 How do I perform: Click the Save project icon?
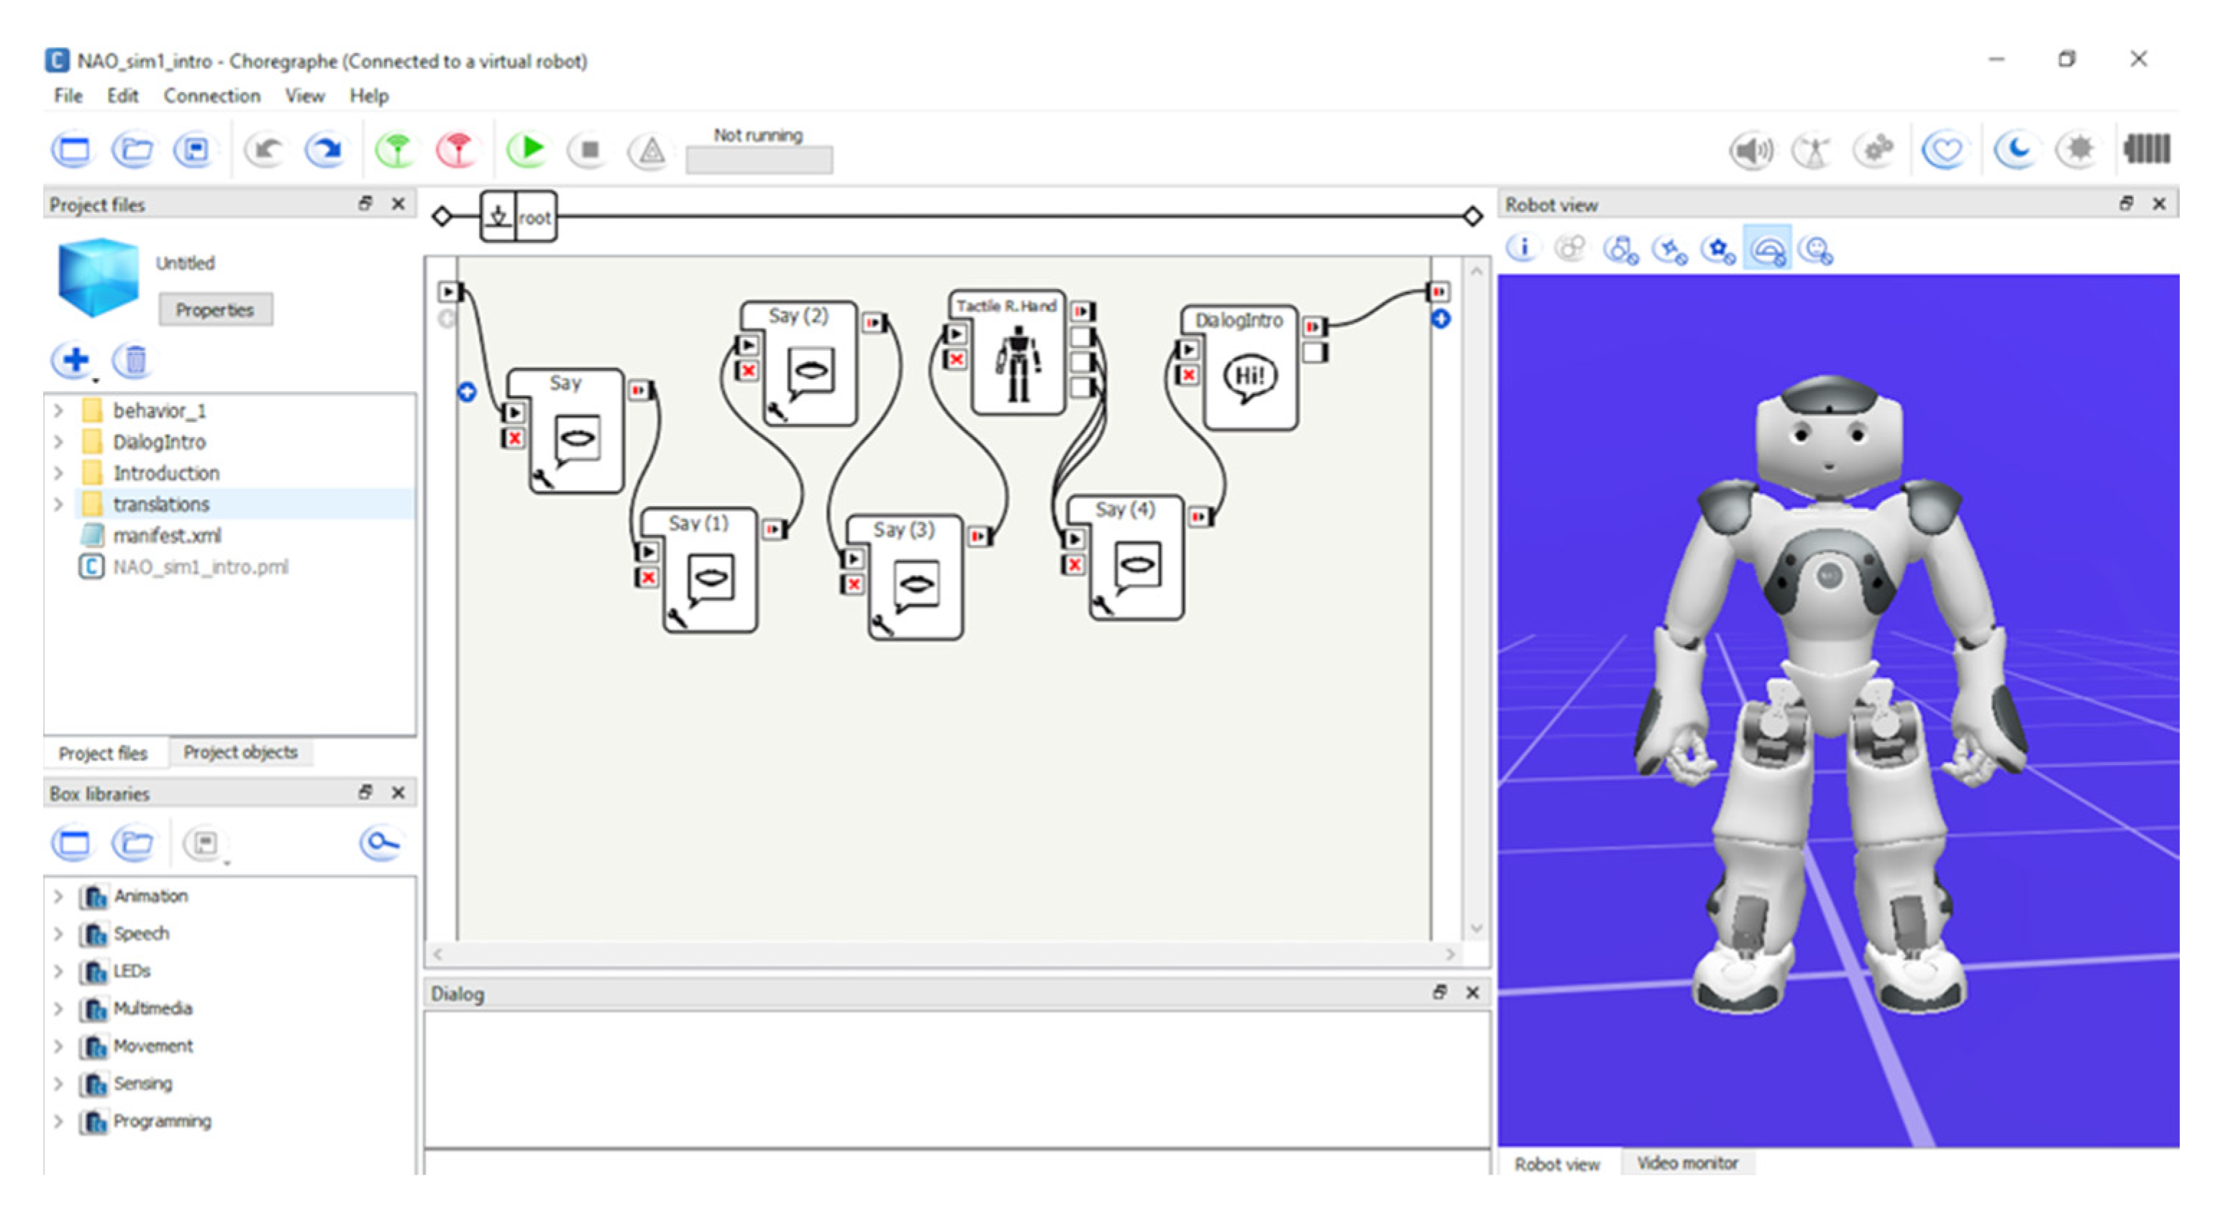194,150
